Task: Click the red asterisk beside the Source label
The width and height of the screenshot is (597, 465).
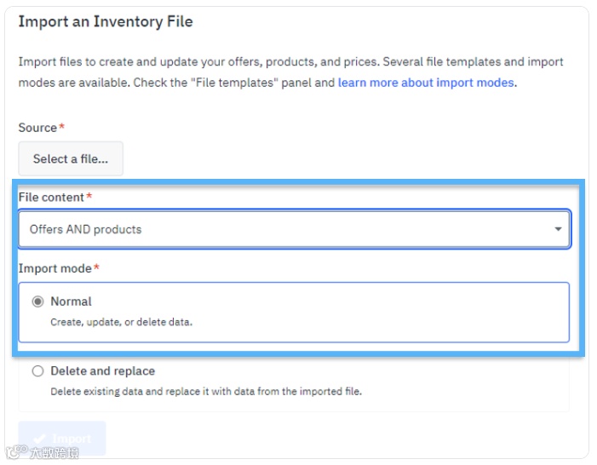Action: (x=62, y=127)
